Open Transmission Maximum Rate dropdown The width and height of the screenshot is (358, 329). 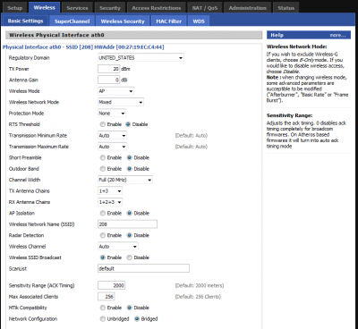[112, 147]
